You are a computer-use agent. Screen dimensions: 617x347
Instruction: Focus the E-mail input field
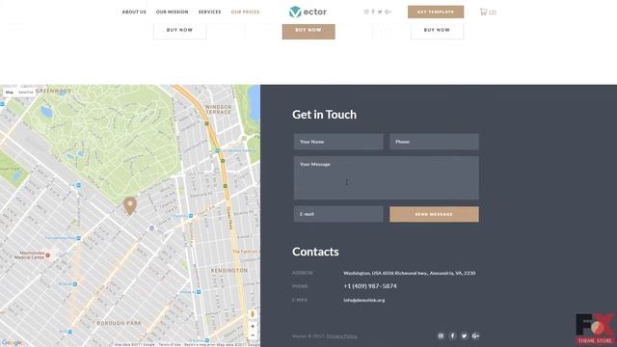[338, 214]
